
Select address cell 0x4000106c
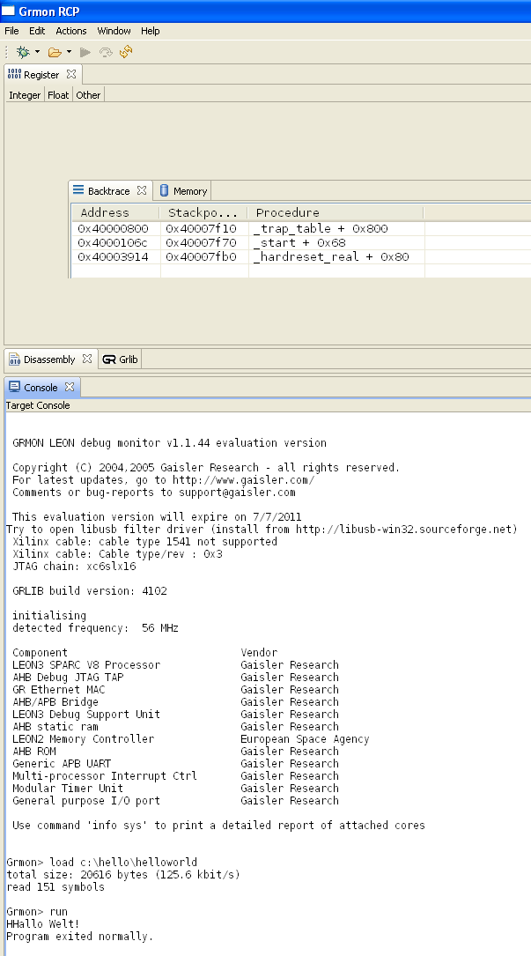click(x=114, y=242)
